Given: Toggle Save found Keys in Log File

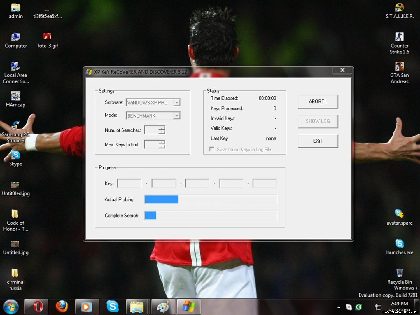Looking at the screenshot, I should pyautogui.click(x=212, y=150).
